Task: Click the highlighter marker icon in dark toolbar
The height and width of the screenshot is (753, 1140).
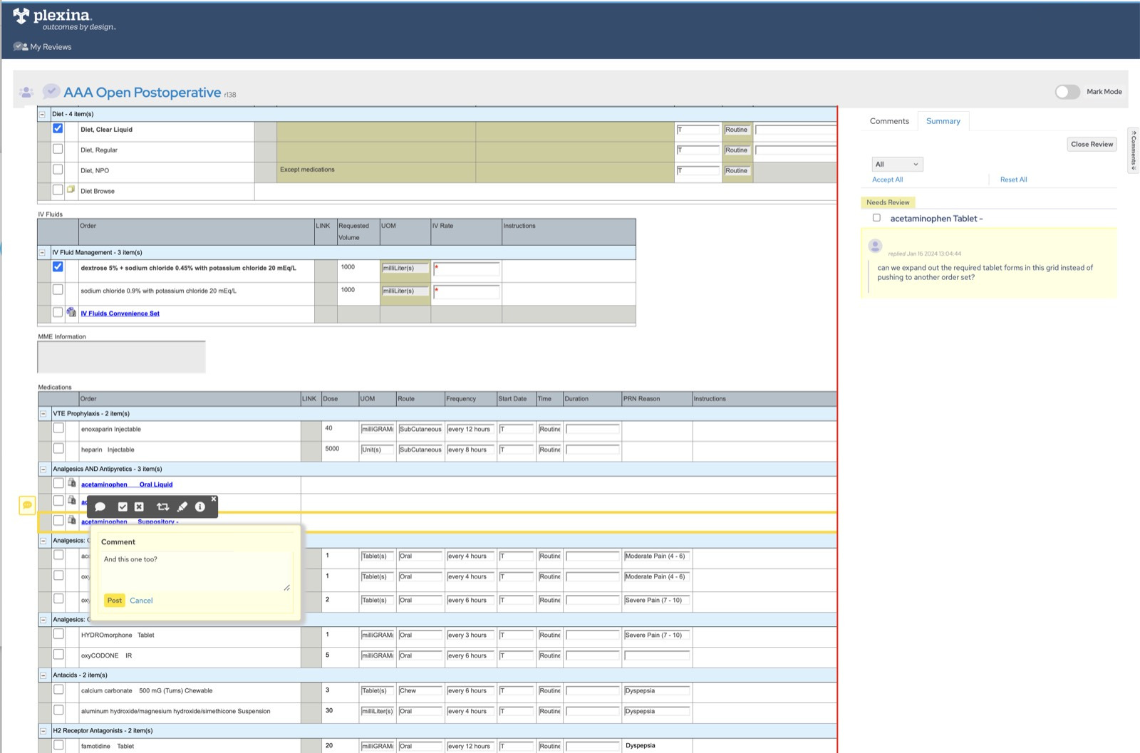Action: (x=182, y=507)
